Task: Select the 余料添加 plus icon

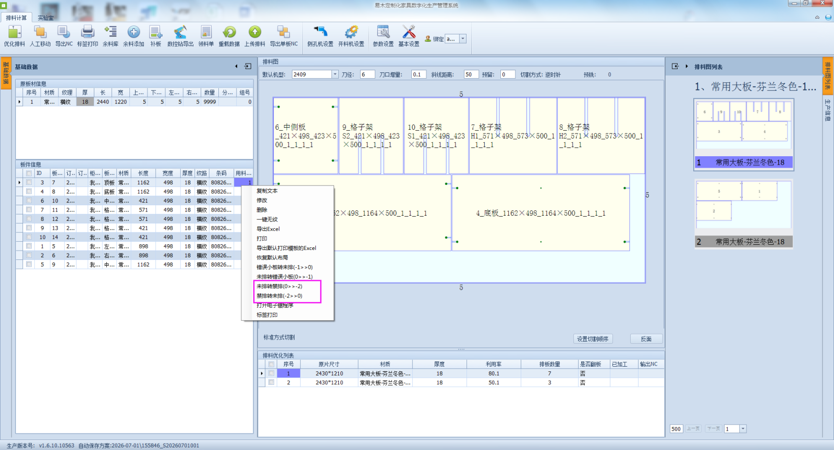Action: pos(133,32)
